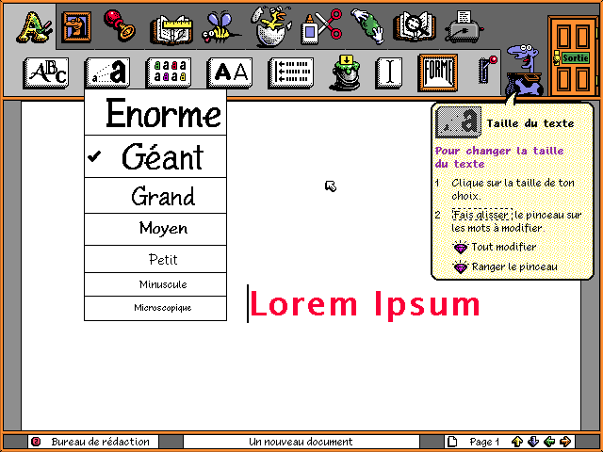Click the toaster printer icon

tap(463, 26)
